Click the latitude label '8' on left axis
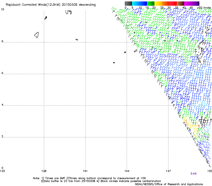Image resolution: width=212 pixels, height=186 pixels. pyautogui.click(x=2, y=41)
